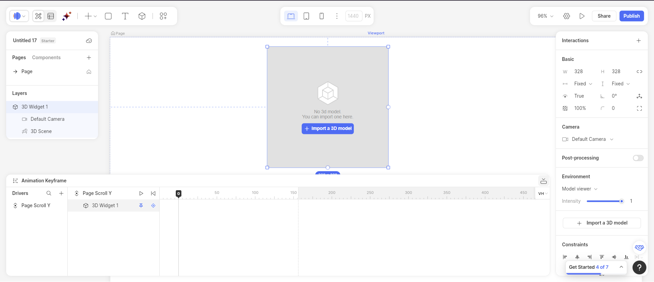Edit the height H value 328
Viewport: 654px width, 282px height.
tap(616, 71)
